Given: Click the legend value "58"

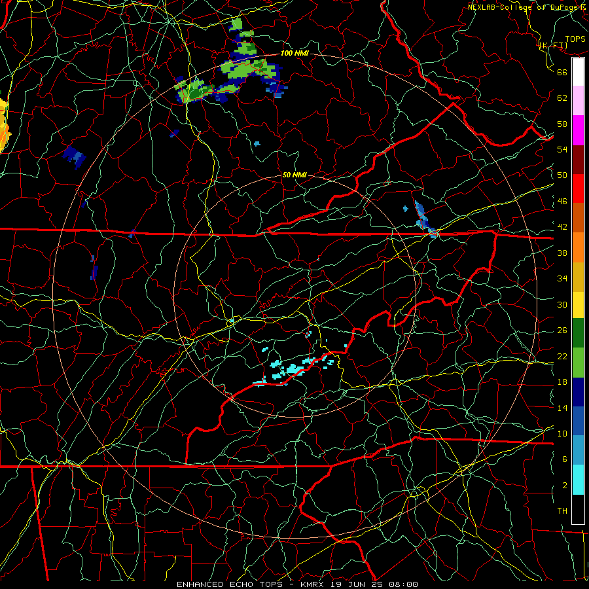Looking at the screenshot, I should point(562,124).
